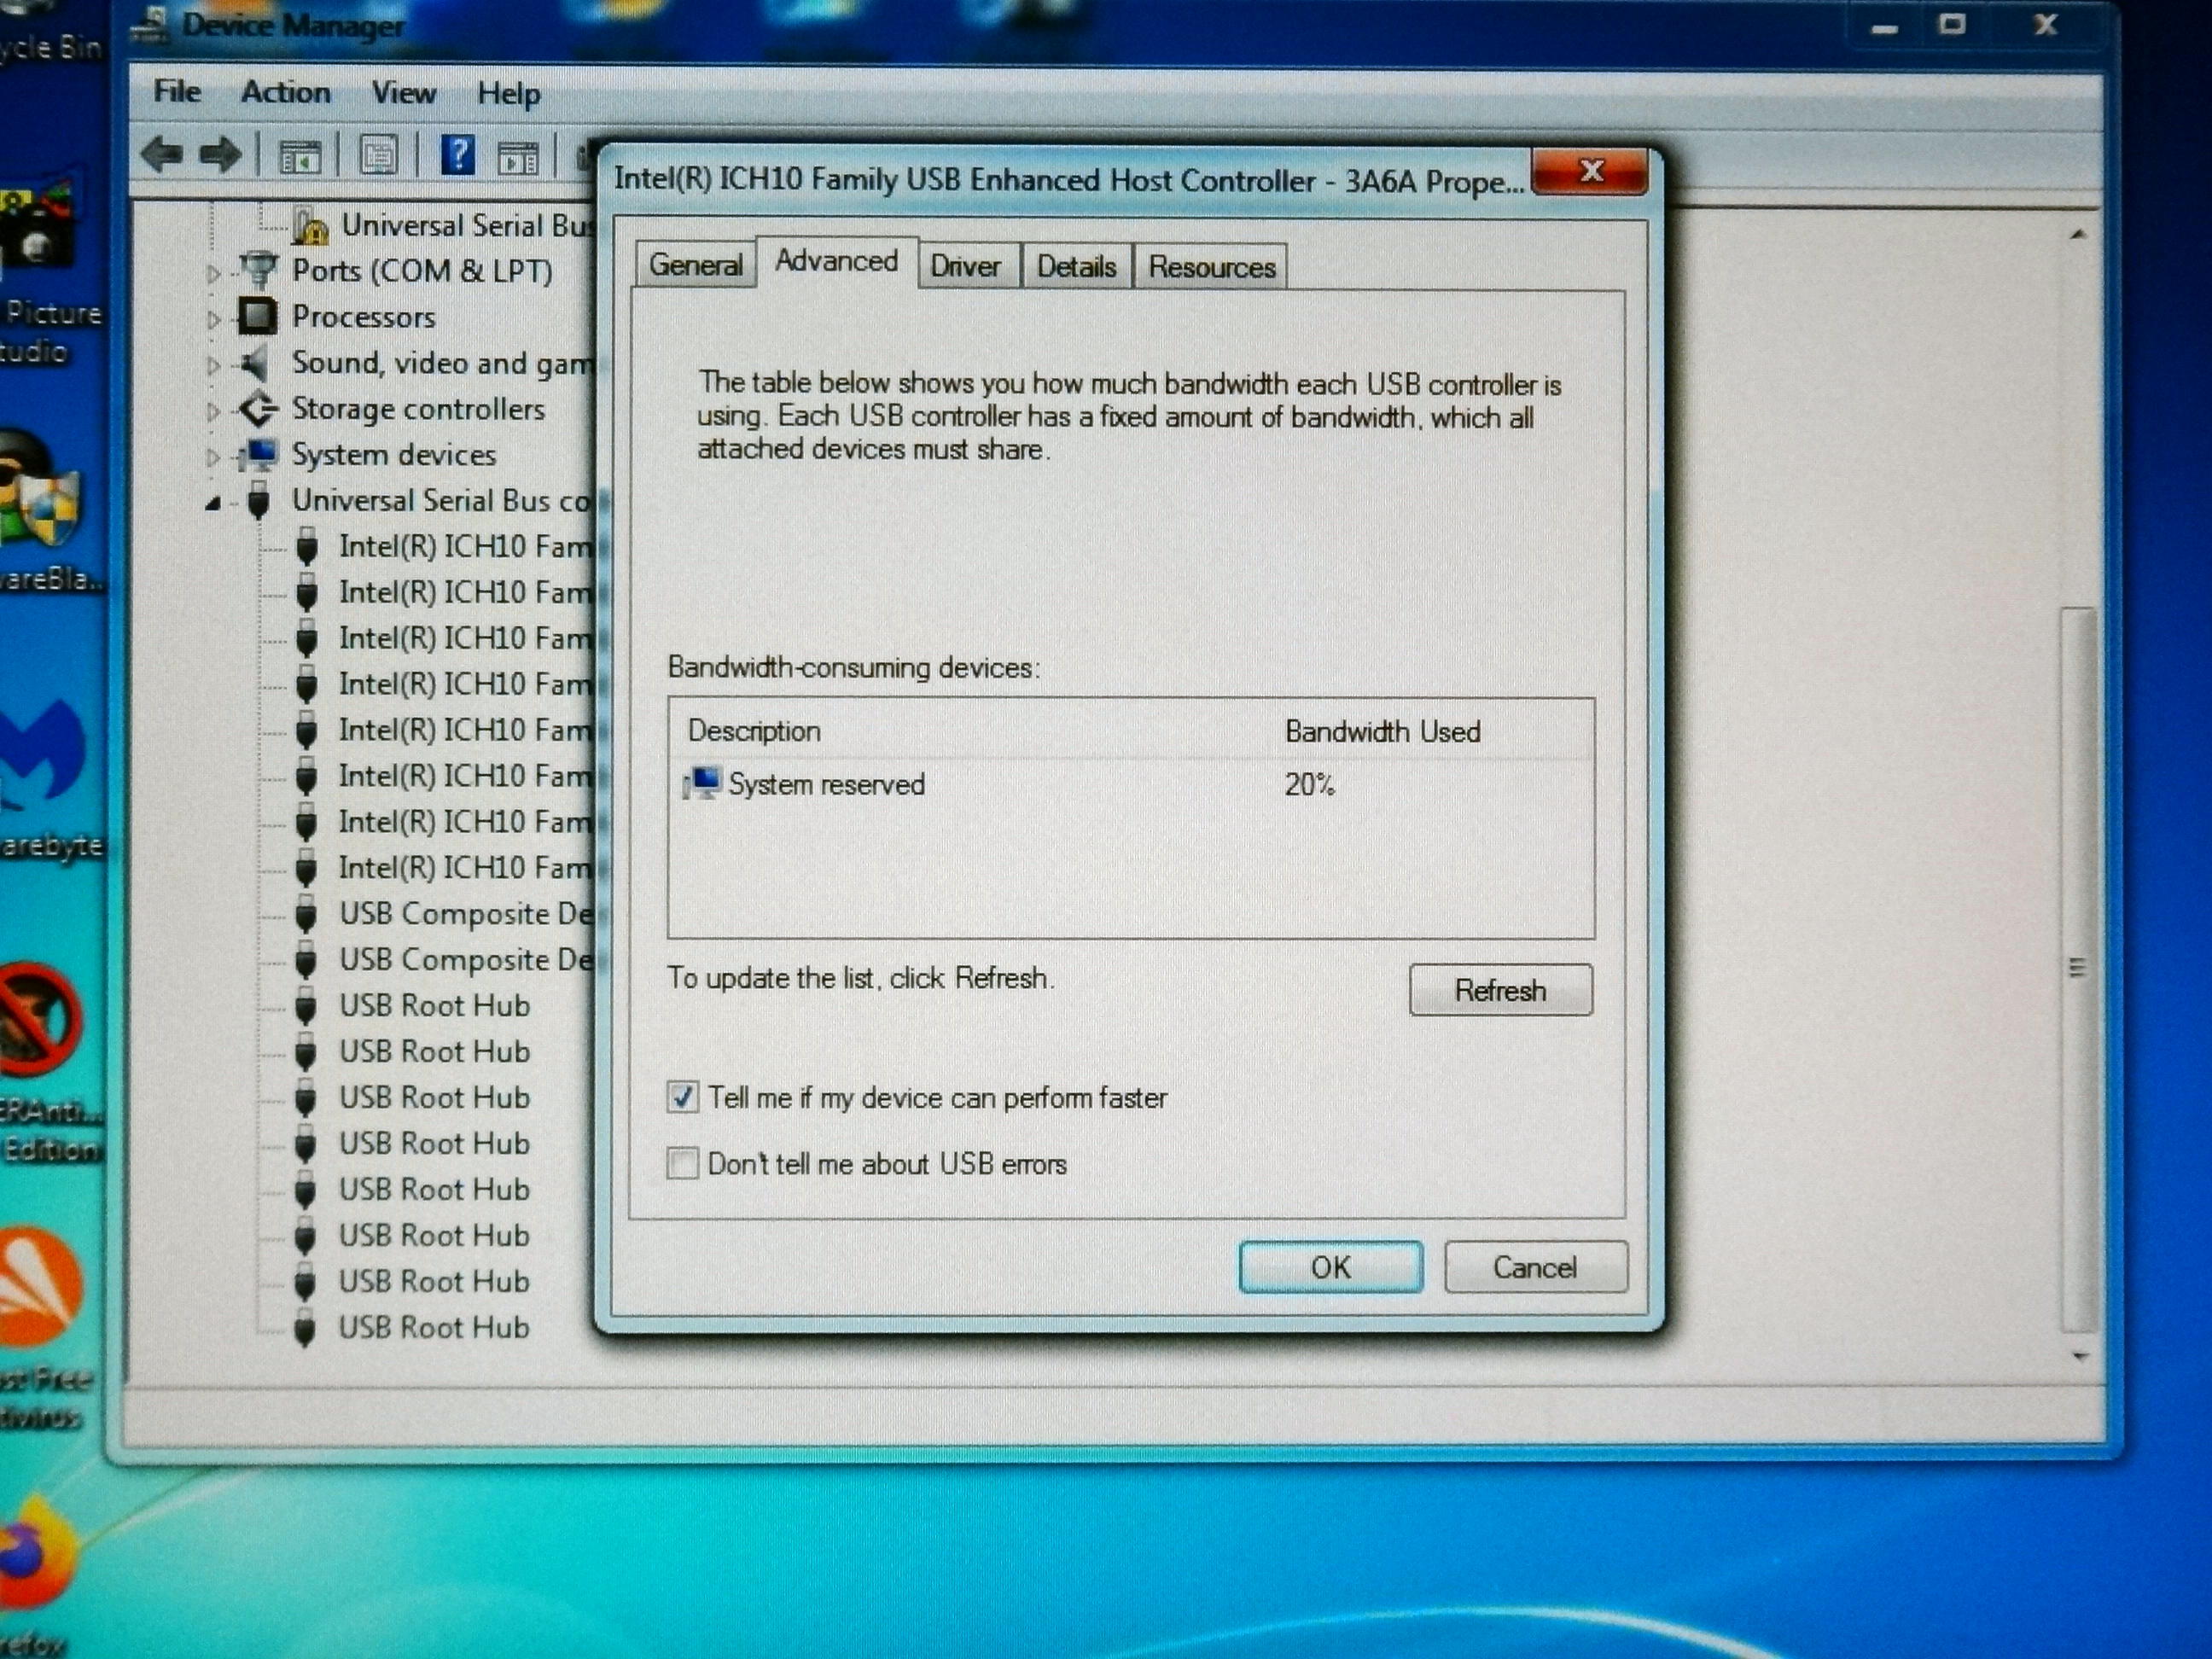Expand the Storage controllers node

(x=213, y=411)
